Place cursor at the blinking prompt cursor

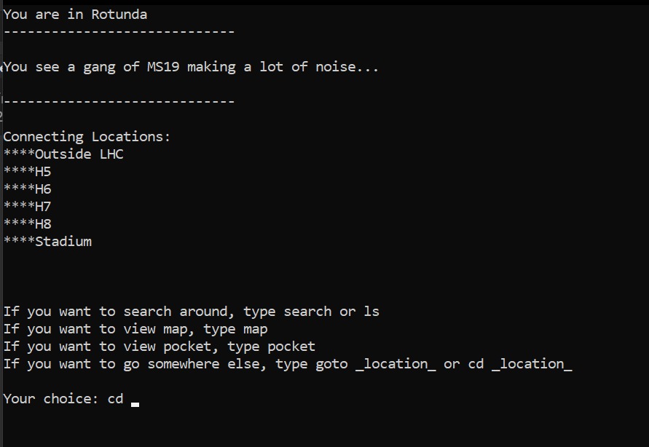135,400
